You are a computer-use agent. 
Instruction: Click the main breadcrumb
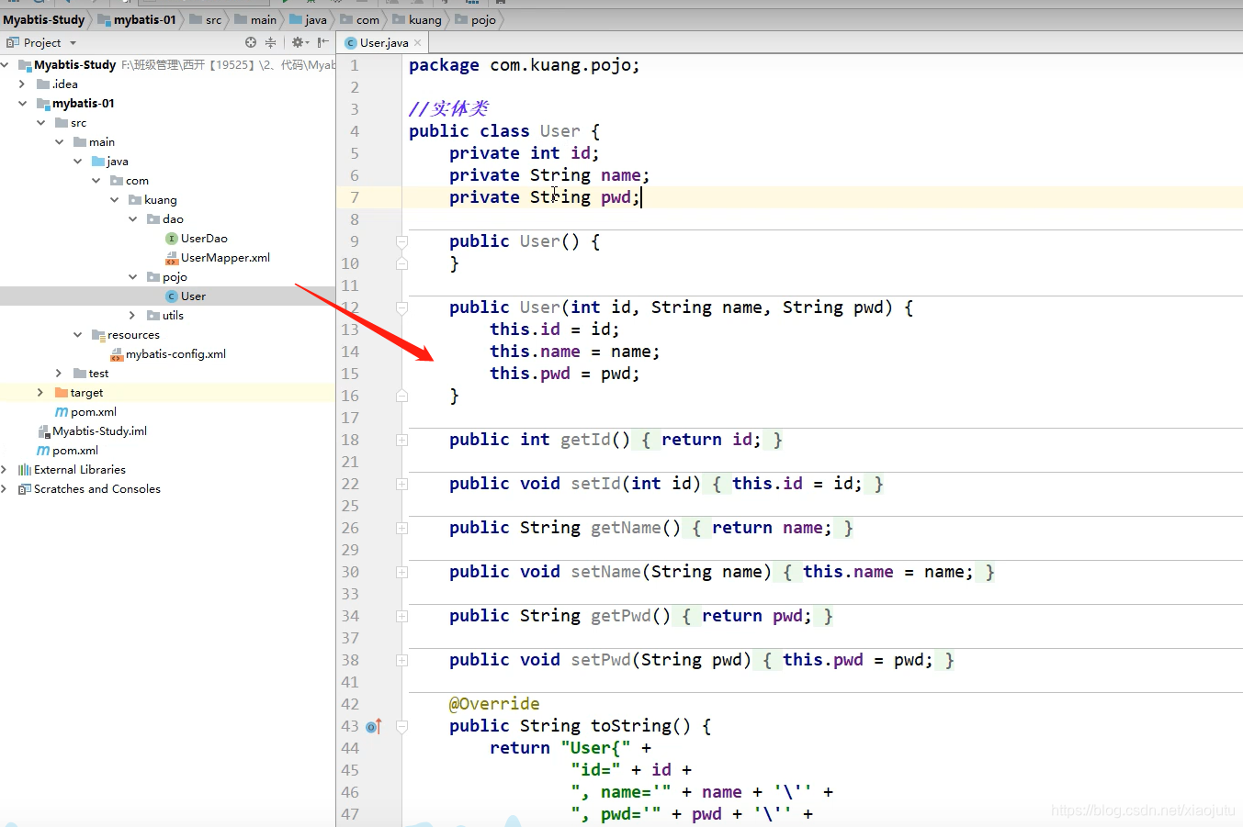click(x=256, y=19)
